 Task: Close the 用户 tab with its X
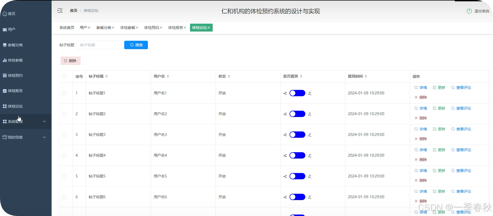click(x=89, y=28)
